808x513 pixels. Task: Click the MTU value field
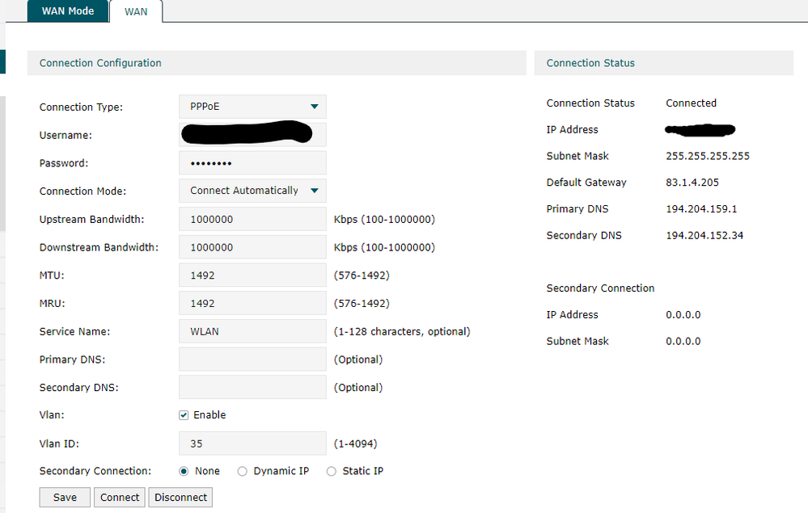tap(252, 275)
